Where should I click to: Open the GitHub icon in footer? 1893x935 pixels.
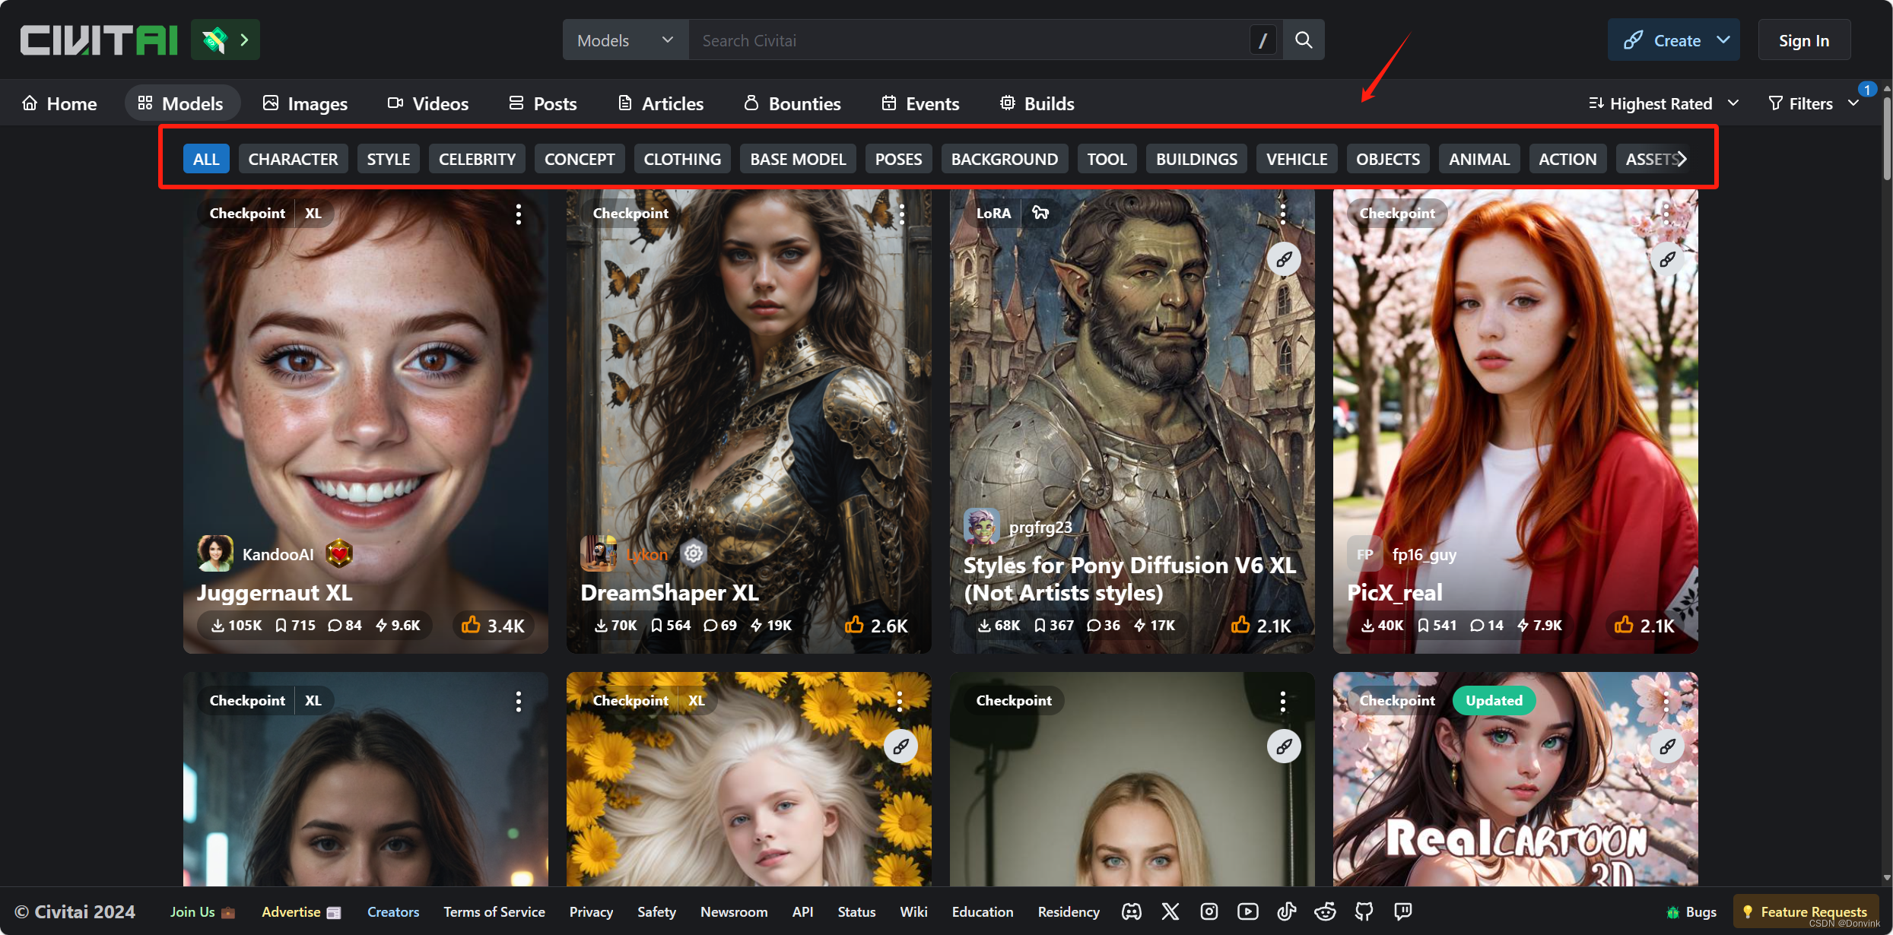point(1364,911)
